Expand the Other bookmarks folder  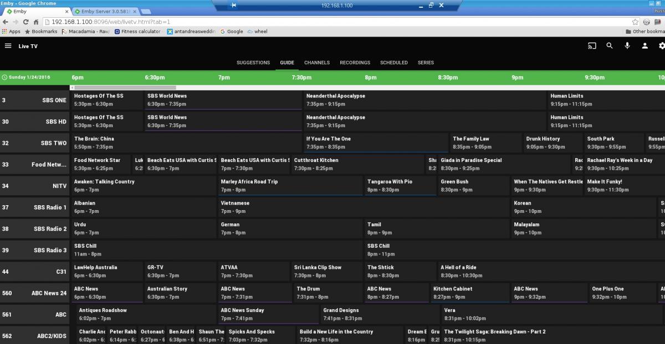[x=646, y=32]
